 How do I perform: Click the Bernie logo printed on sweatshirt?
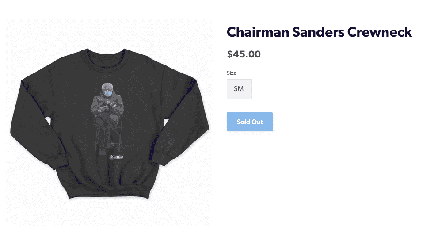pos(116,157)
